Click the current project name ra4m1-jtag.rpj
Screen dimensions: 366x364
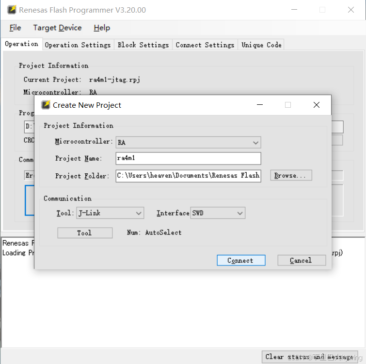[114, 80]
